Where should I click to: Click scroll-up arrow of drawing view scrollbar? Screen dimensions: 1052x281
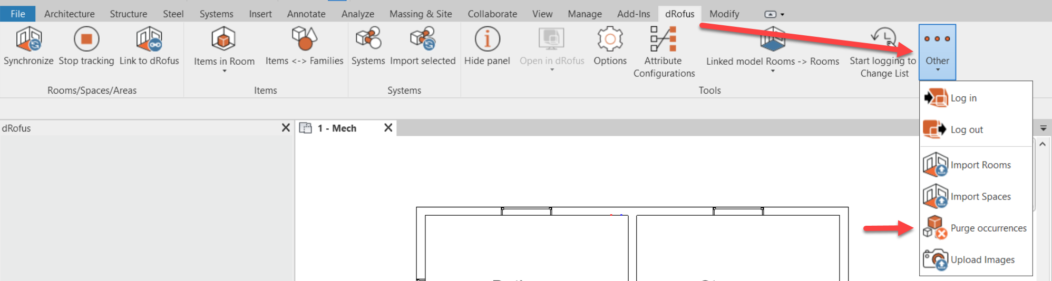(x=1043, y=144)
